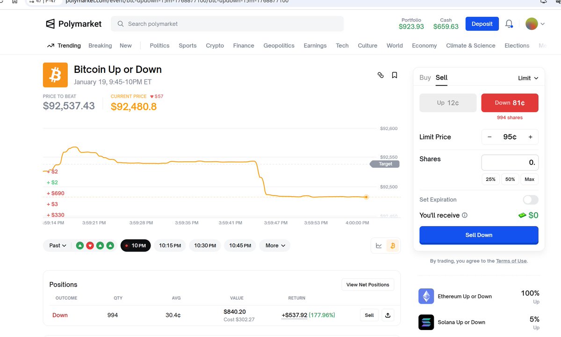Open Solana Up or Down market

461,322
